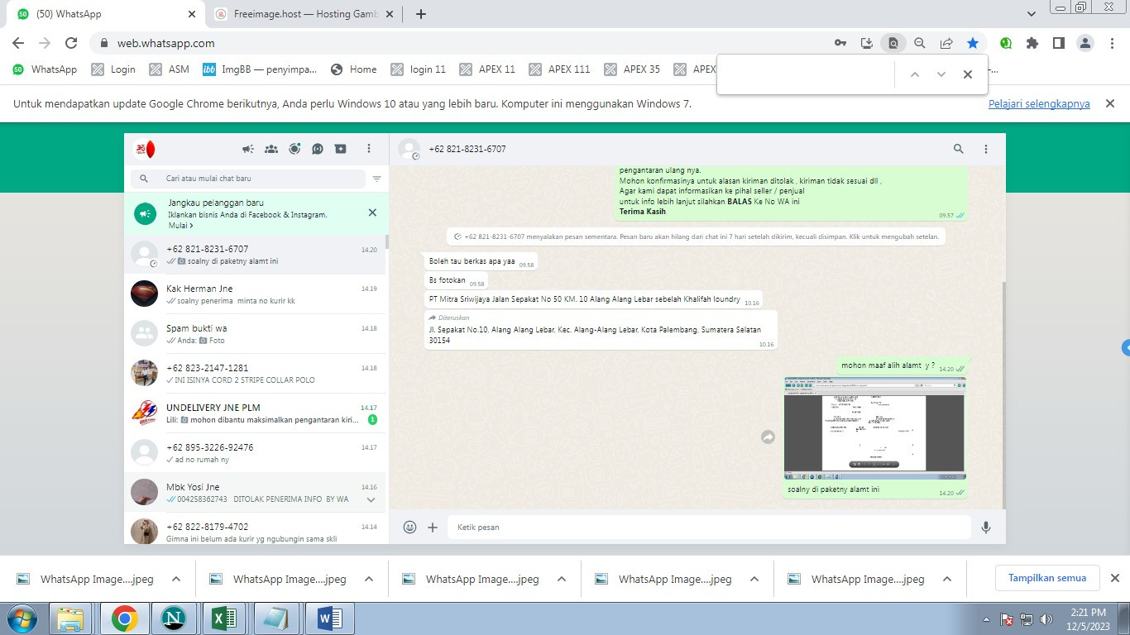Open the WhatsApp Channels icon
This screenshot has height=635, width=1130.
pyautogui.click(x=318, y=149)
